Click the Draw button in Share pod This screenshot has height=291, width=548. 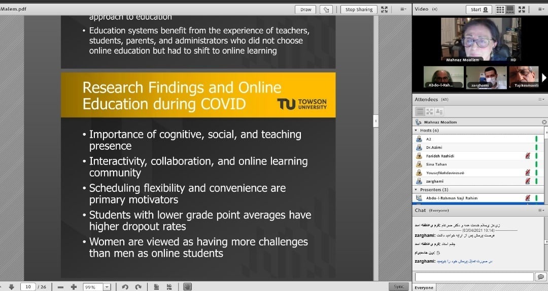(306, 9)
